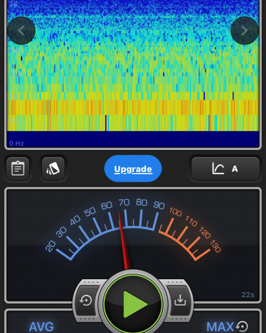The height and width of the screenshot is (333, 266).
Task: Start measurement with the green play button
Action: [133, 304]
